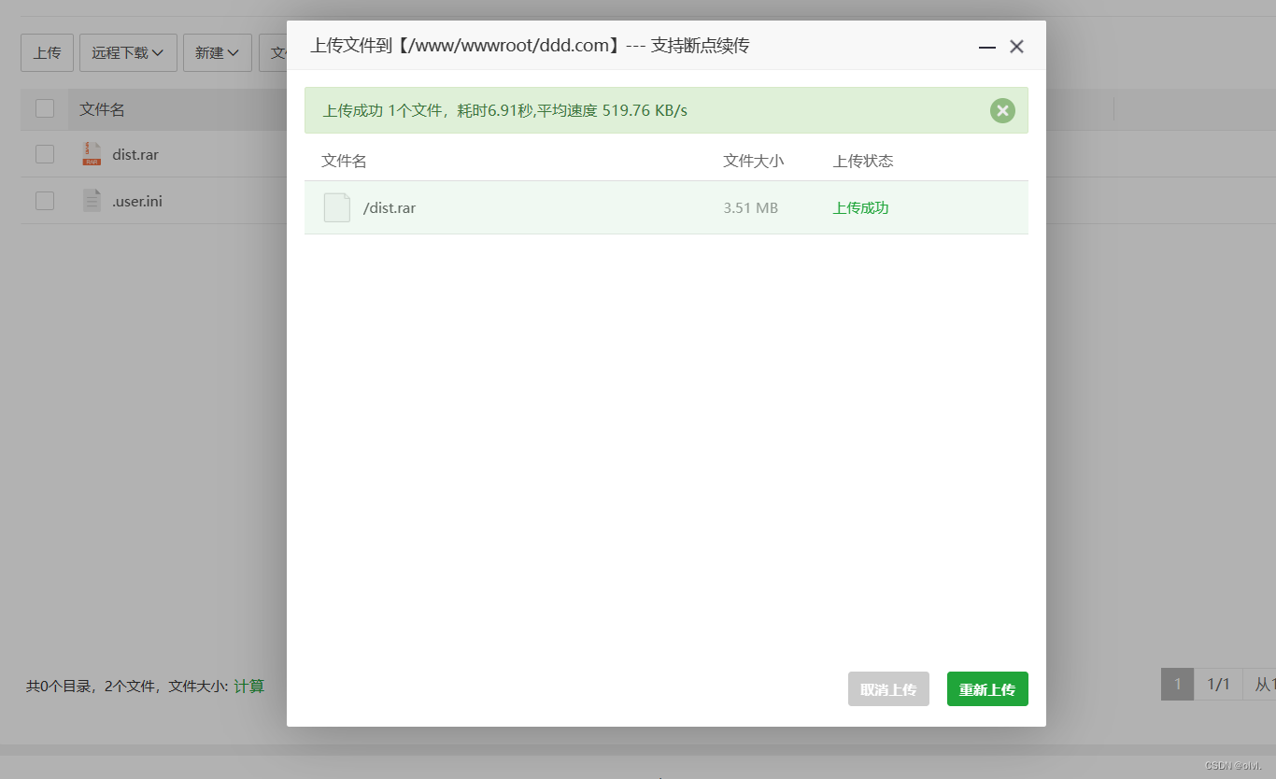
Task: Dismiss the green upload success banner
Action: coord(1002,111)
